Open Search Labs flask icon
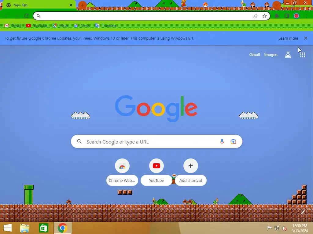This screenshot has height=234, width=313. 288,55
